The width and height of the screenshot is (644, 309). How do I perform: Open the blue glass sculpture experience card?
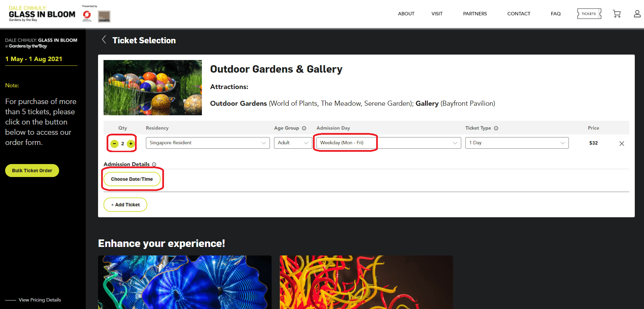click(x=185, y=282)
